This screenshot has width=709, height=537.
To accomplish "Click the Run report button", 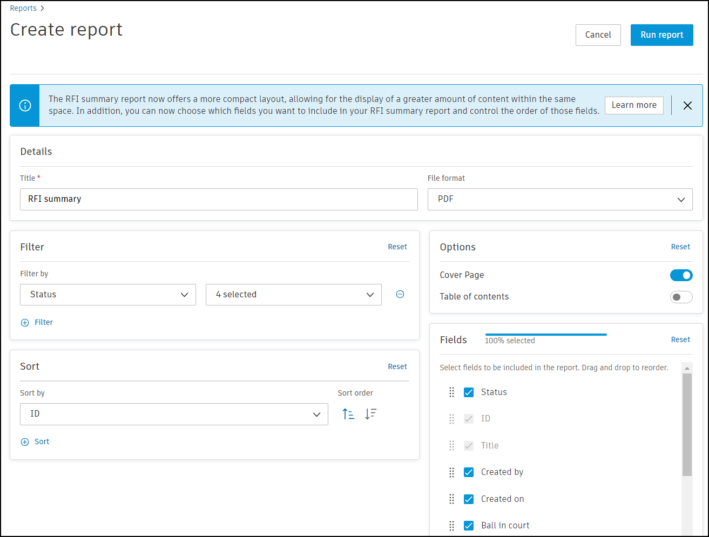I will click(661, 35).
